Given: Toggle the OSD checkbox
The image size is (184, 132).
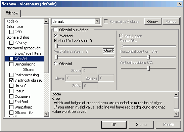Looking at the screenshot, I should pos(11,32).
